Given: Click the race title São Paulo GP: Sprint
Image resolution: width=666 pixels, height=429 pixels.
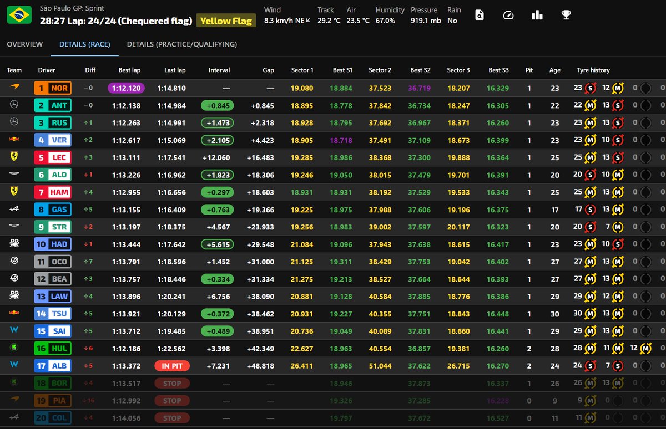Looking at the screenshot, I should coord(72,9).
